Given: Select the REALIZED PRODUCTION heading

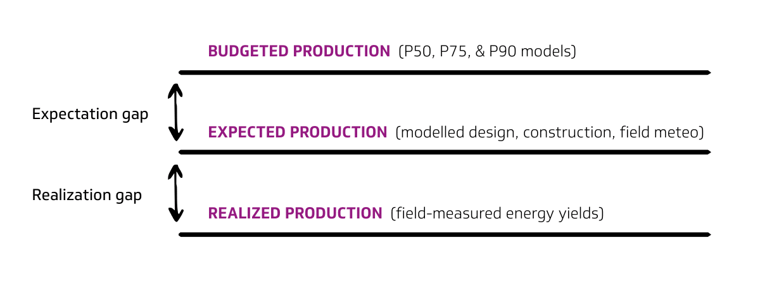Looking at the screenshot, I should [294, 213].
